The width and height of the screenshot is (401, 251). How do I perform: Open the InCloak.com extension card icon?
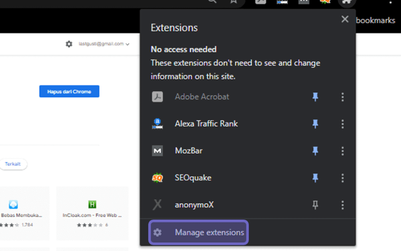point(92,204)
